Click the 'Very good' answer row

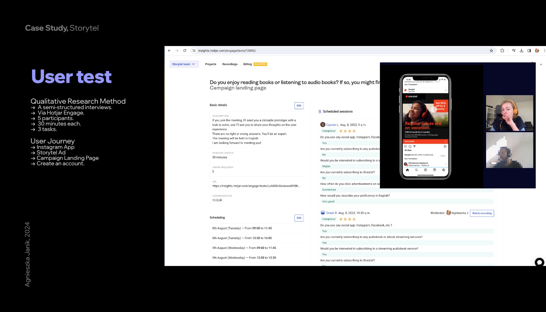pos(407,202)
